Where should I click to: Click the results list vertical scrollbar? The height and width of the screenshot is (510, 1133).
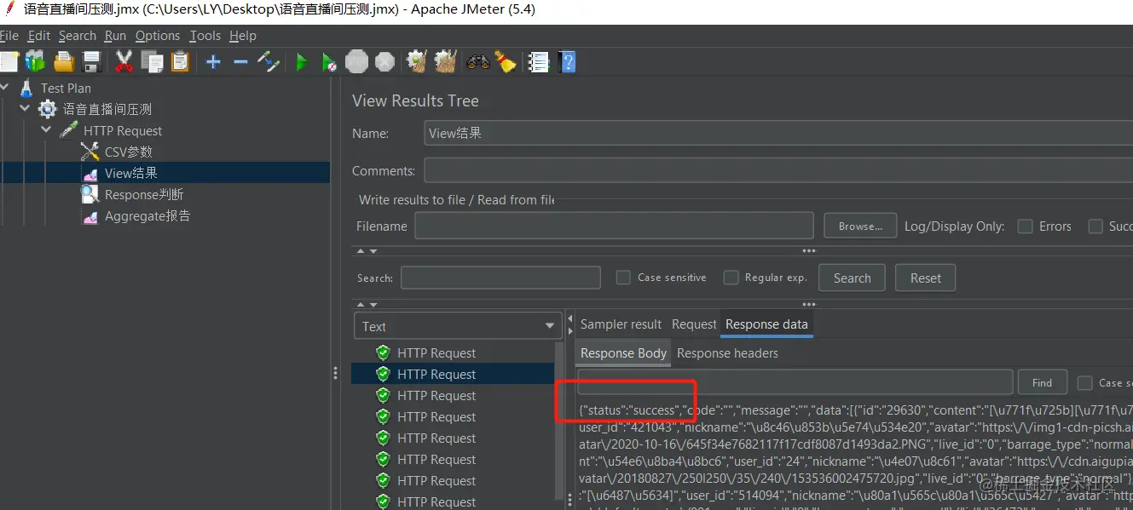click(560, 421)
